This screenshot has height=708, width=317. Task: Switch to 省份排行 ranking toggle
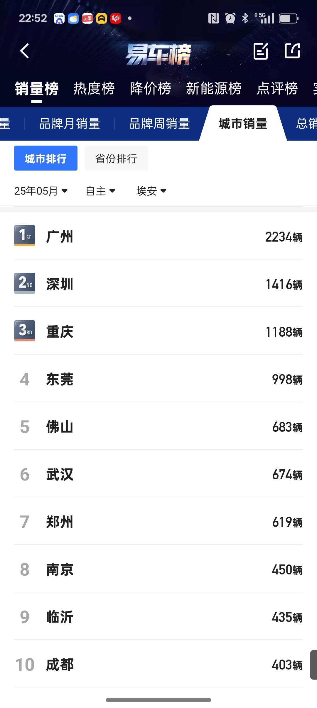pyautogui.click(x=116, y=158)
